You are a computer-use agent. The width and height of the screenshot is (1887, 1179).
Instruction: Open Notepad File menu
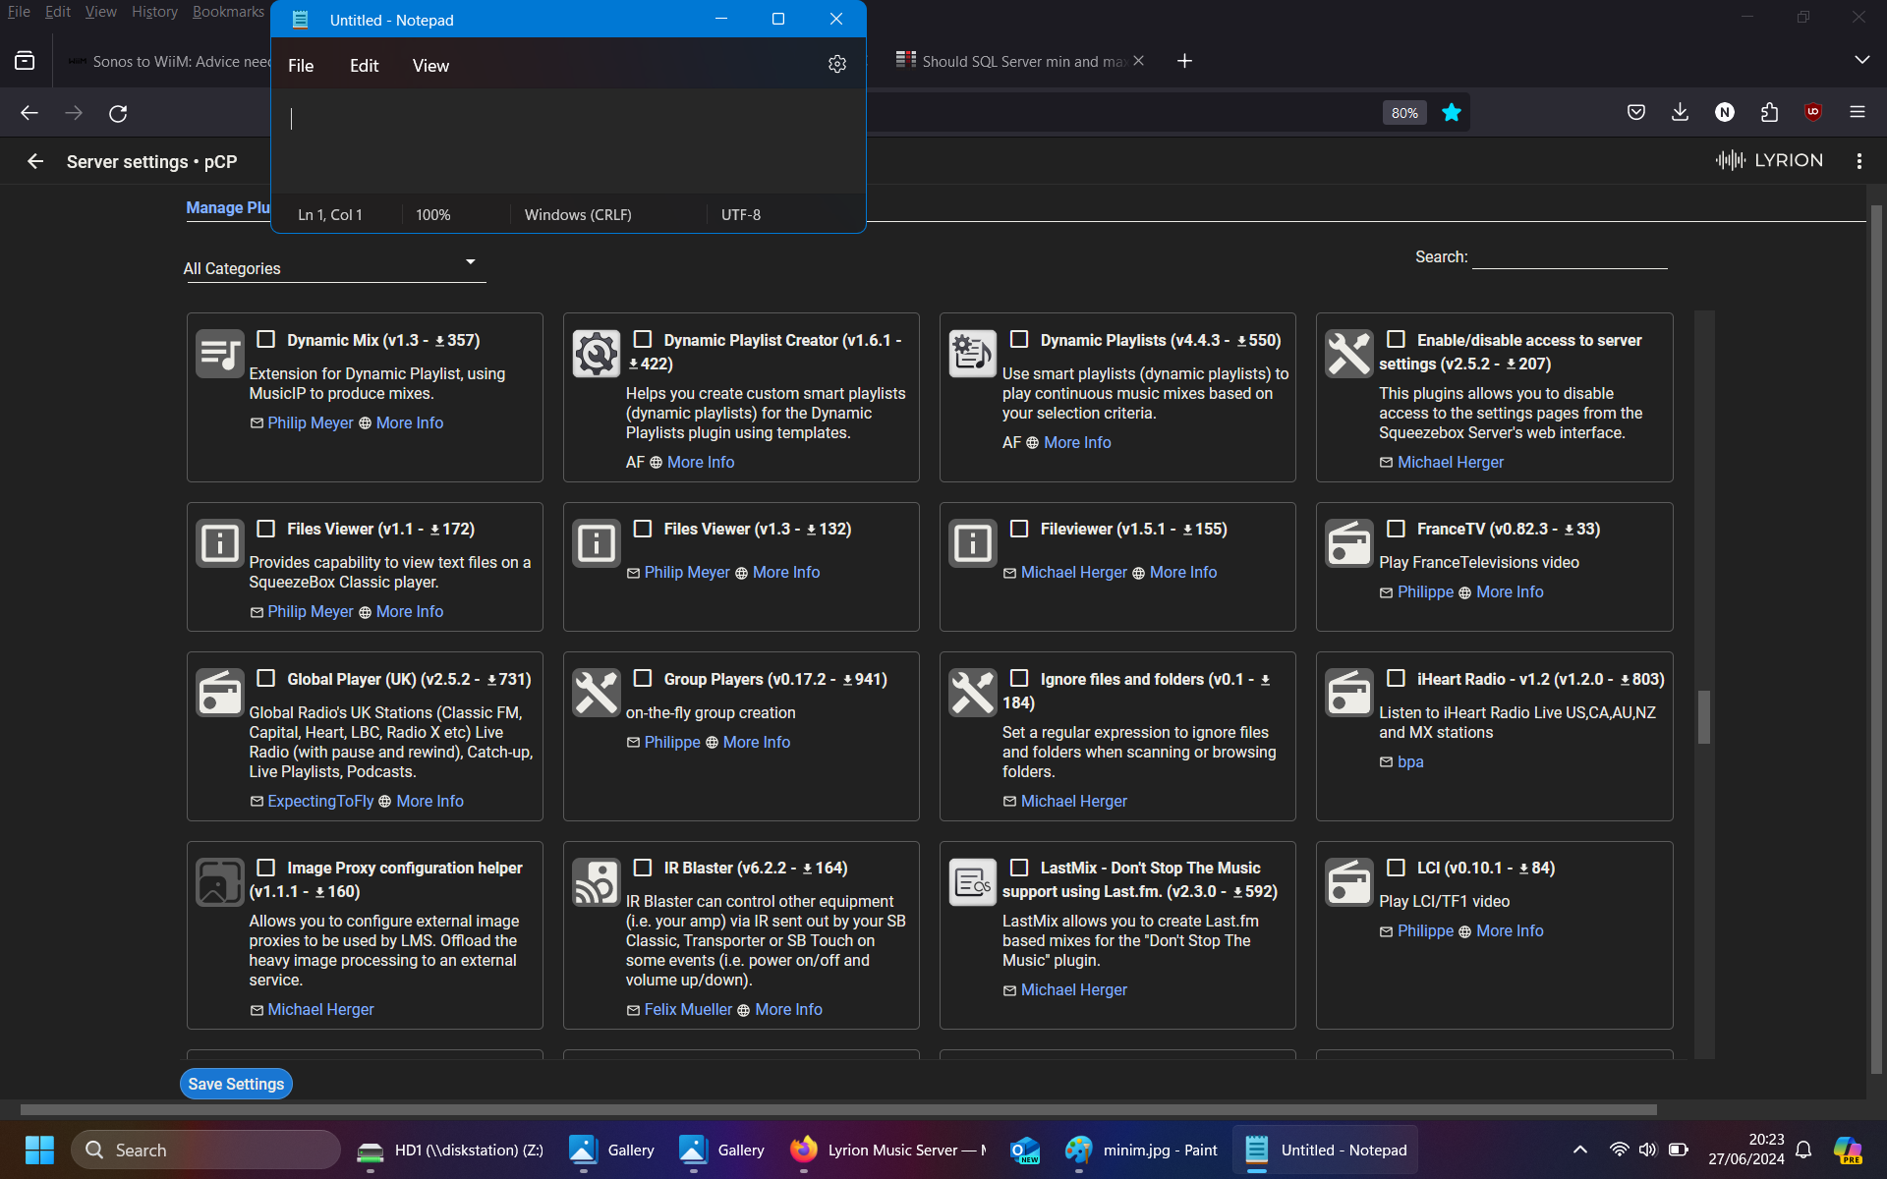pyautogui.click(x=301, y=66)
